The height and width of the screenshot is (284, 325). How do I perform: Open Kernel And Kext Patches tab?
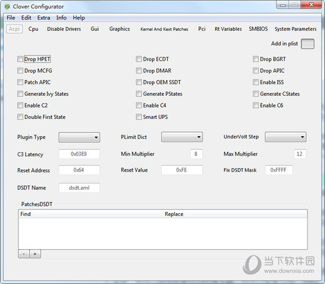[164, 29]
